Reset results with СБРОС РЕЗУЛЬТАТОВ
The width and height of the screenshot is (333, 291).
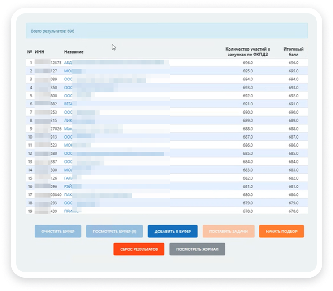pos(139,249)
